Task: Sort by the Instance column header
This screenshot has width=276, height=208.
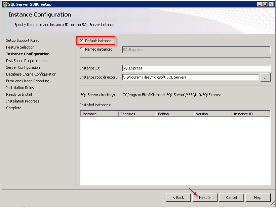Action: [100, 114]
